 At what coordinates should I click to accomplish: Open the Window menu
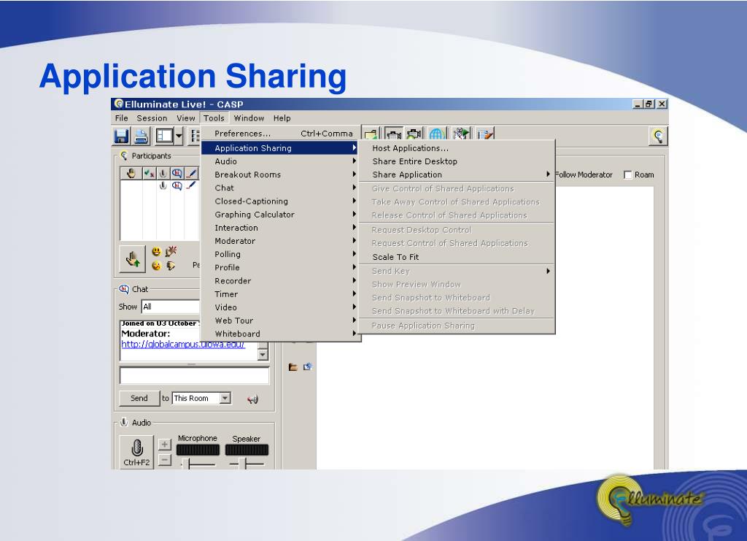[249, 118]
